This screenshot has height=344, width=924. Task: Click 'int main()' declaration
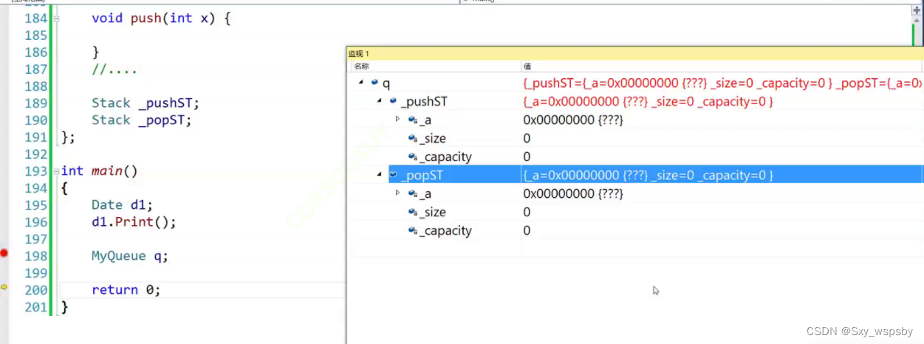coord(100,171)
